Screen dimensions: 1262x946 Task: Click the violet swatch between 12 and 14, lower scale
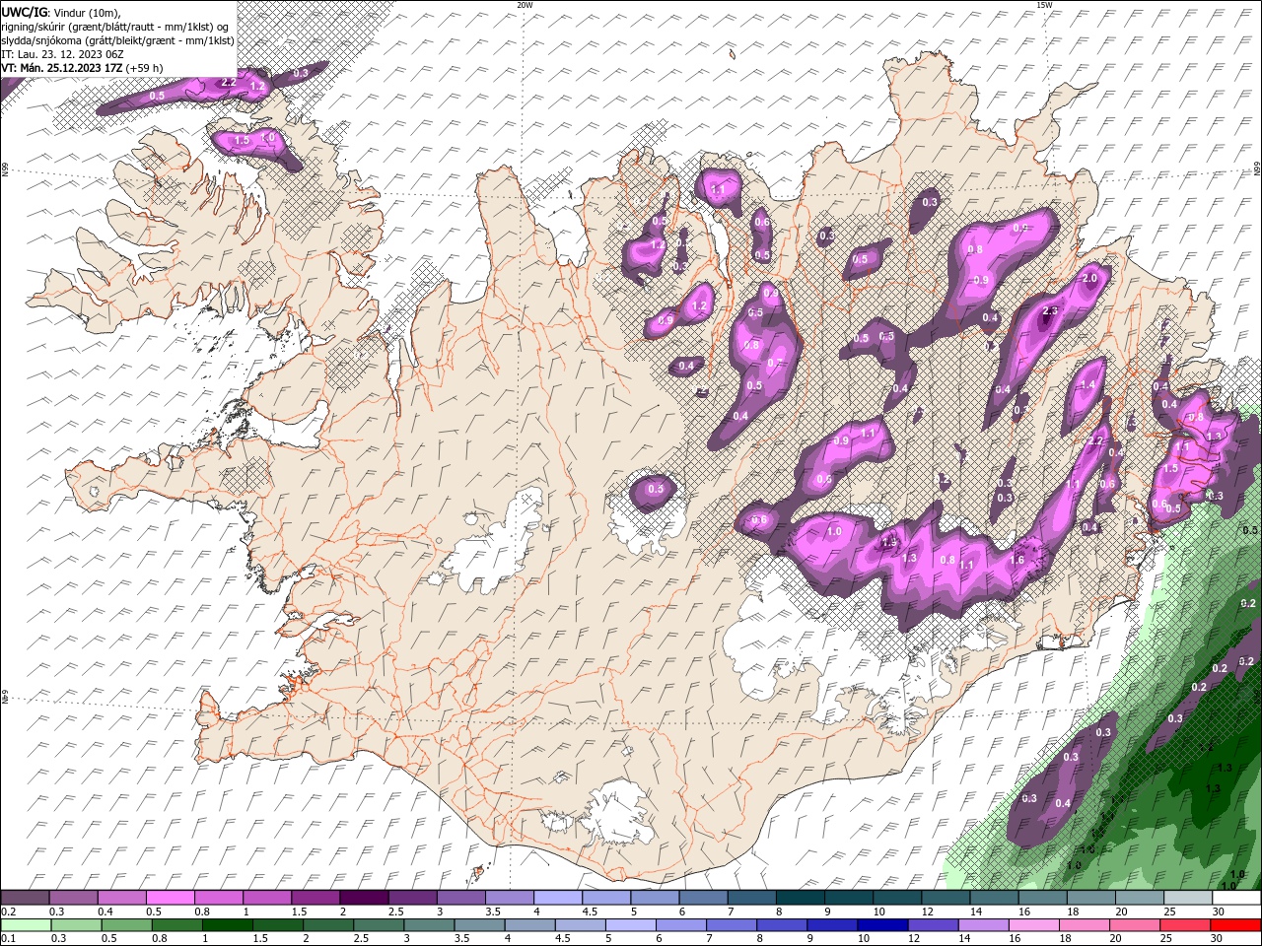[932, 925]
